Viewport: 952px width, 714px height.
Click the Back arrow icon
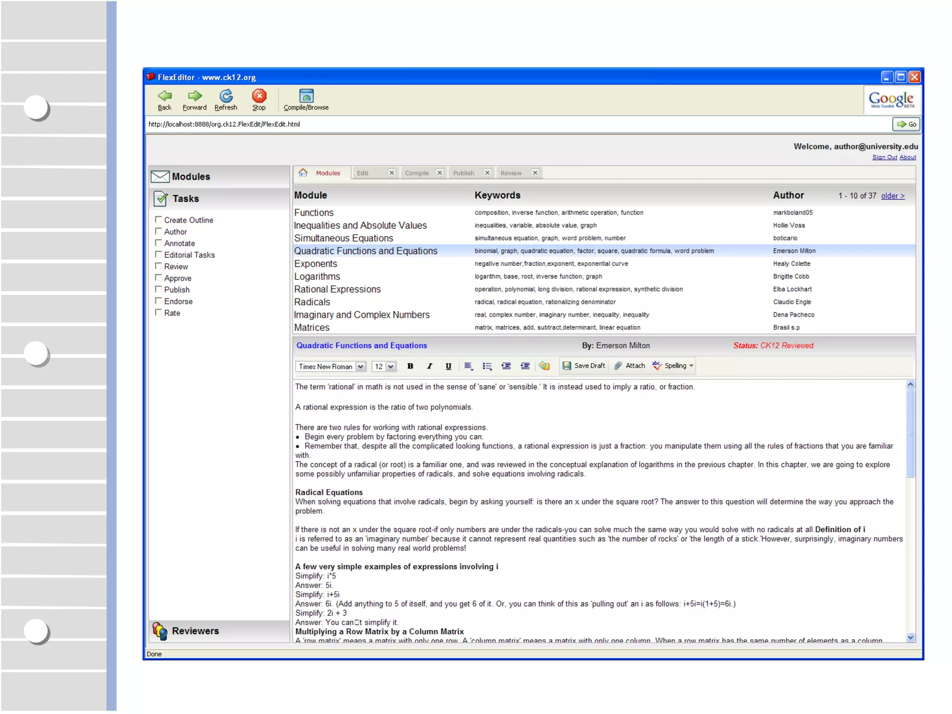(165, 96)
